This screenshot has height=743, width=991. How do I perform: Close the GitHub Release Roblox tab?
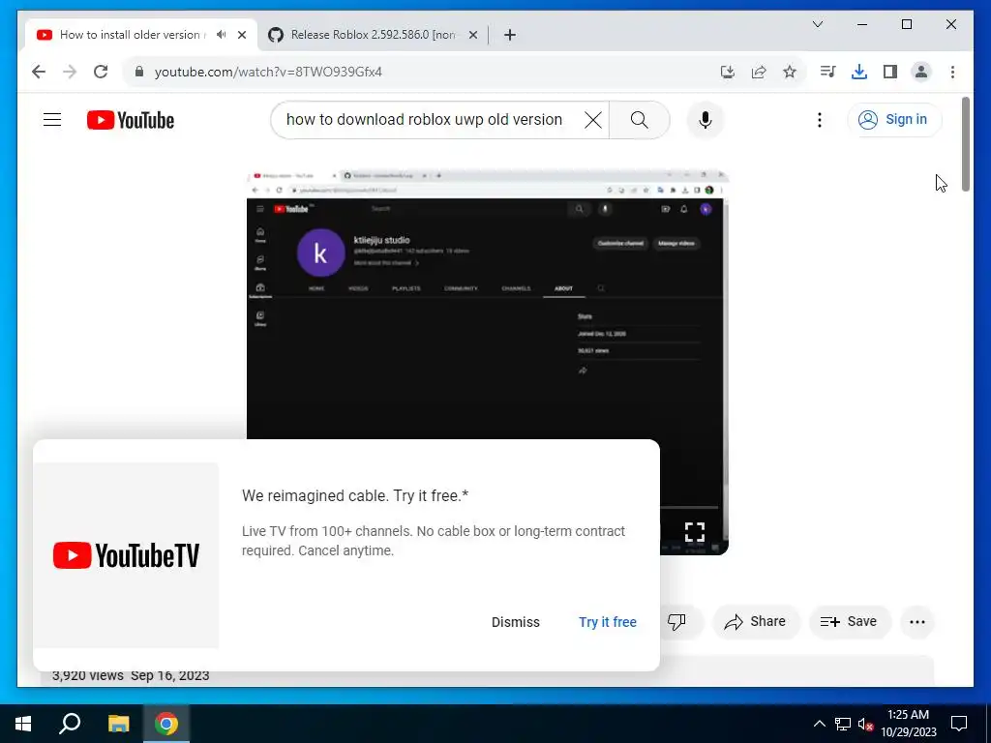[x=472, y=35]
